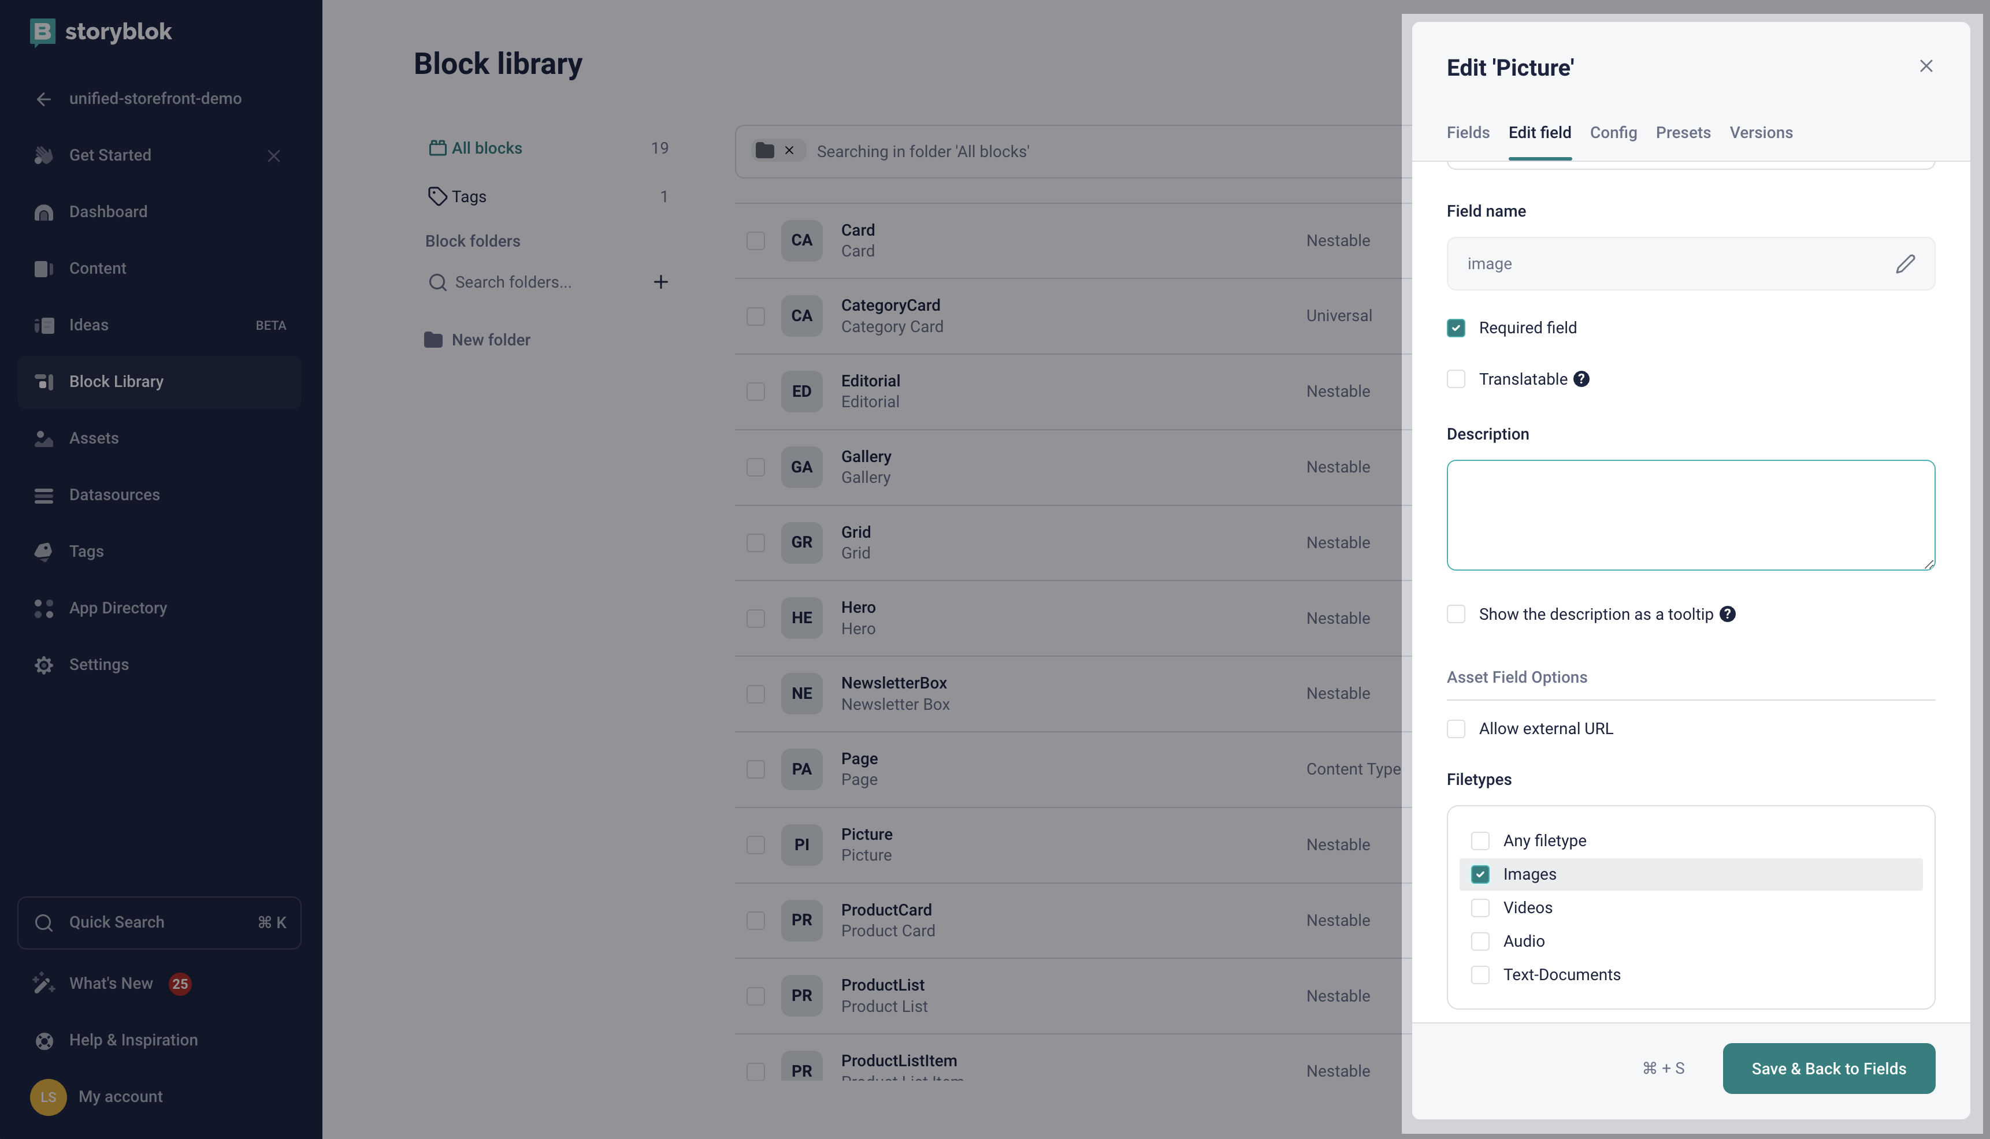The height and width of the screenshot is (1139, 1990).
Task: Enable the Translatable checkbox
Action: (1456, 379)
